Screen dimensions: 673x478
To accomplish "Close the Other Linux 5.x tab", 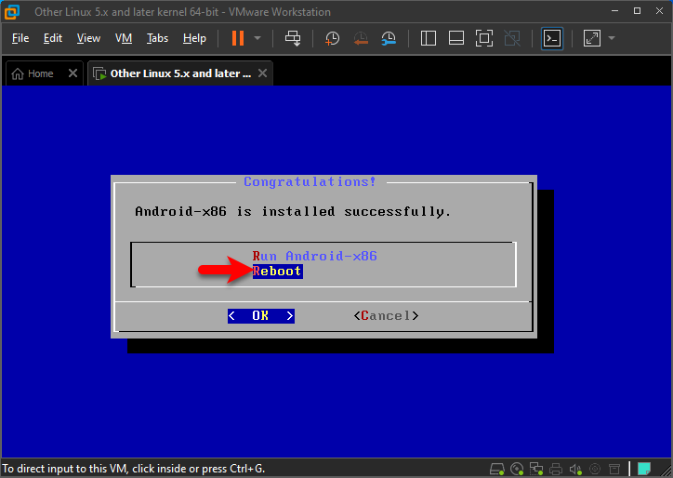I will pyautogui.click(x=263, y=73).
